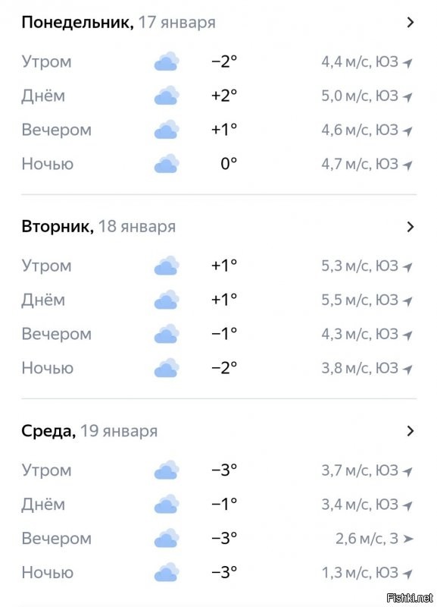Viewport: 437px width, 607px height.
Task: Select the cloud icon for Wednesday Вечером
Action: [165, 539]
